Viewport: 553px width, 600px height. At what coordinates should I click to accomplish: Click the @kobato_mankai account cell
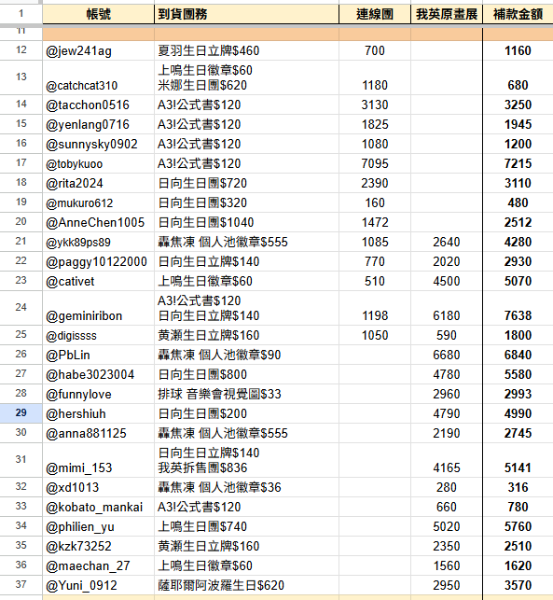98,507
